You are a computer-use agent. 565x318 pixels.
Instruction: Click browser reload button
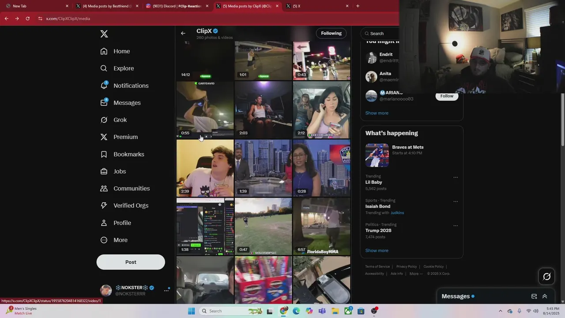pyautogui.click(x=27, y=19)
